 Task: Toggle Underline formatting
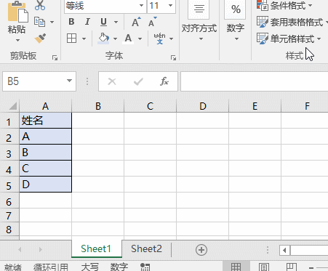pyautogui.click(x=103, y=22)
